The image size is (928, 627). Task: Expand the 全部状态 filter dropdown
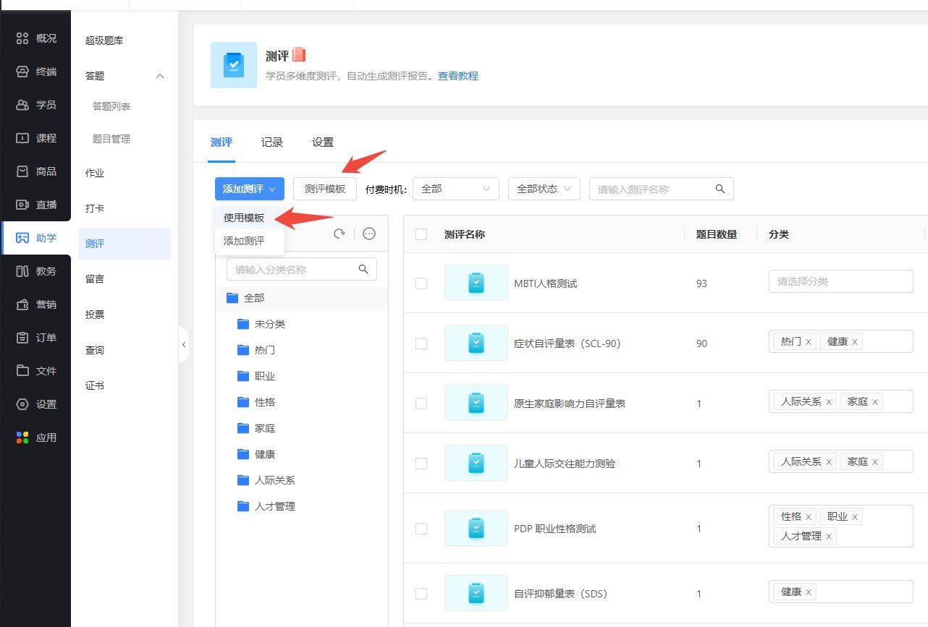[544, 189]
